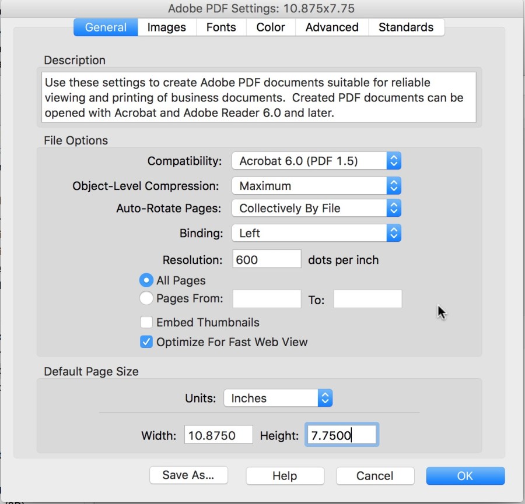Click the 'Binding:' label
Image resolution: width=525 pixels, height=504 pixels.
(201, 233)
